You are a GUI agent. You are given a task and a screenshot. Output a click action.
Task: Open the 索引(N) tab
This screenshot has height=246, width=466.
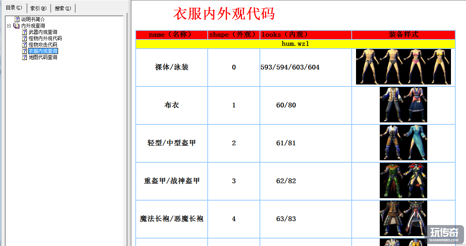pyautogui.click(x=39, y=8)
